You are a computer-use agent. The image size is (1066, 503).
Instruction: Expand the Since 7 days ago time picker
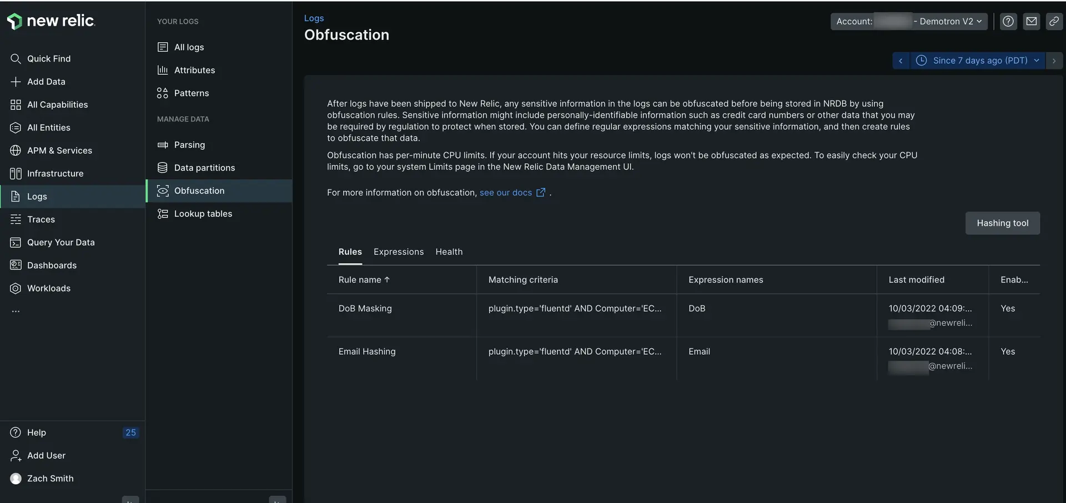coord(978,61)
